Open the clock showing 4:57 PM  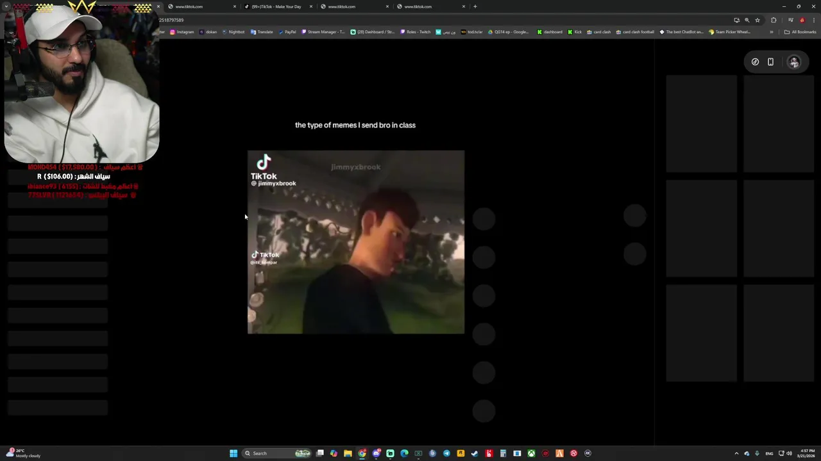[x=806, y=453]
